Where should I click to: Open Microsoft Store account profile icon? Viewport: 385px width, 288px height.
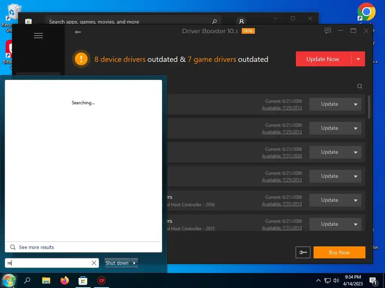click(241, 21)
